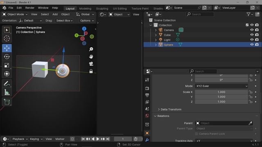
Task: Activate the Transform tool
Action: click(x=7, y=74)
